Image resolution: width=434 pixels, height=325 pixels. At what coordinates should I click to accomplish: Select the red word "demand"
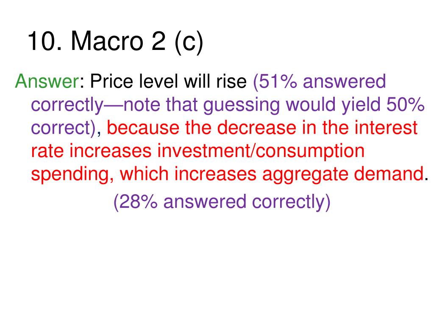click(389, 174)
